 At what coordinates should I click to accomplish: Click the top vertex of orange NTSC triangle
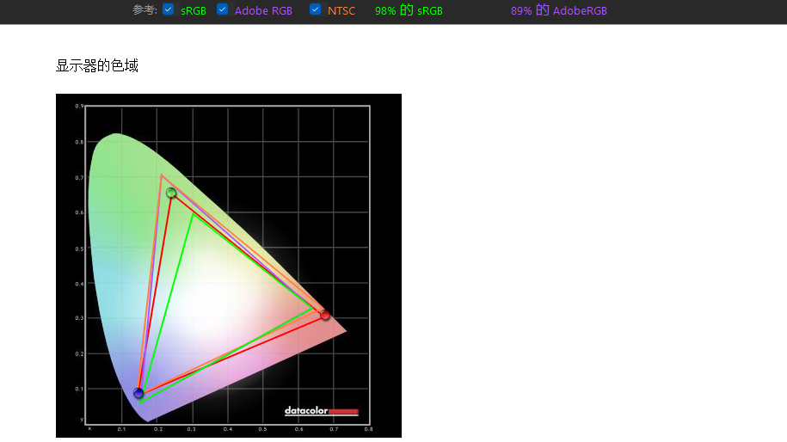[161, 175]
